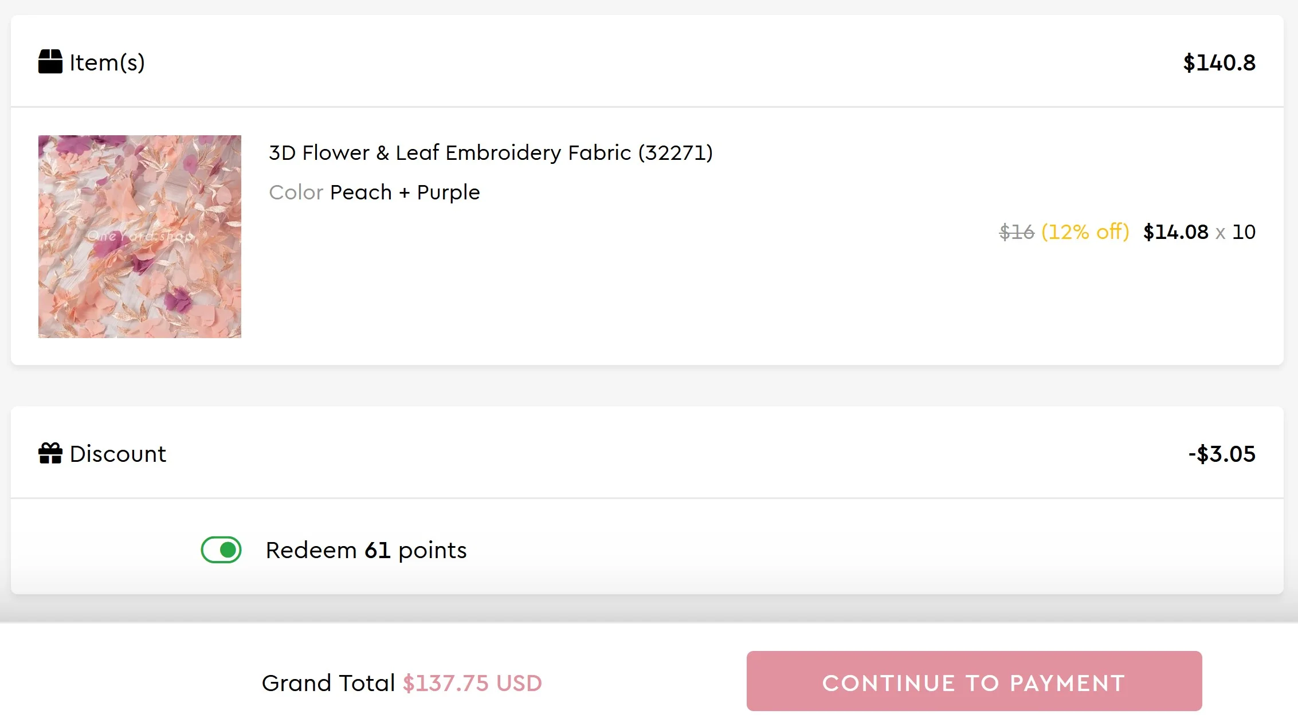Click the gift icon beside Discount
The image size is (1298, 722).
pos(50,453)
